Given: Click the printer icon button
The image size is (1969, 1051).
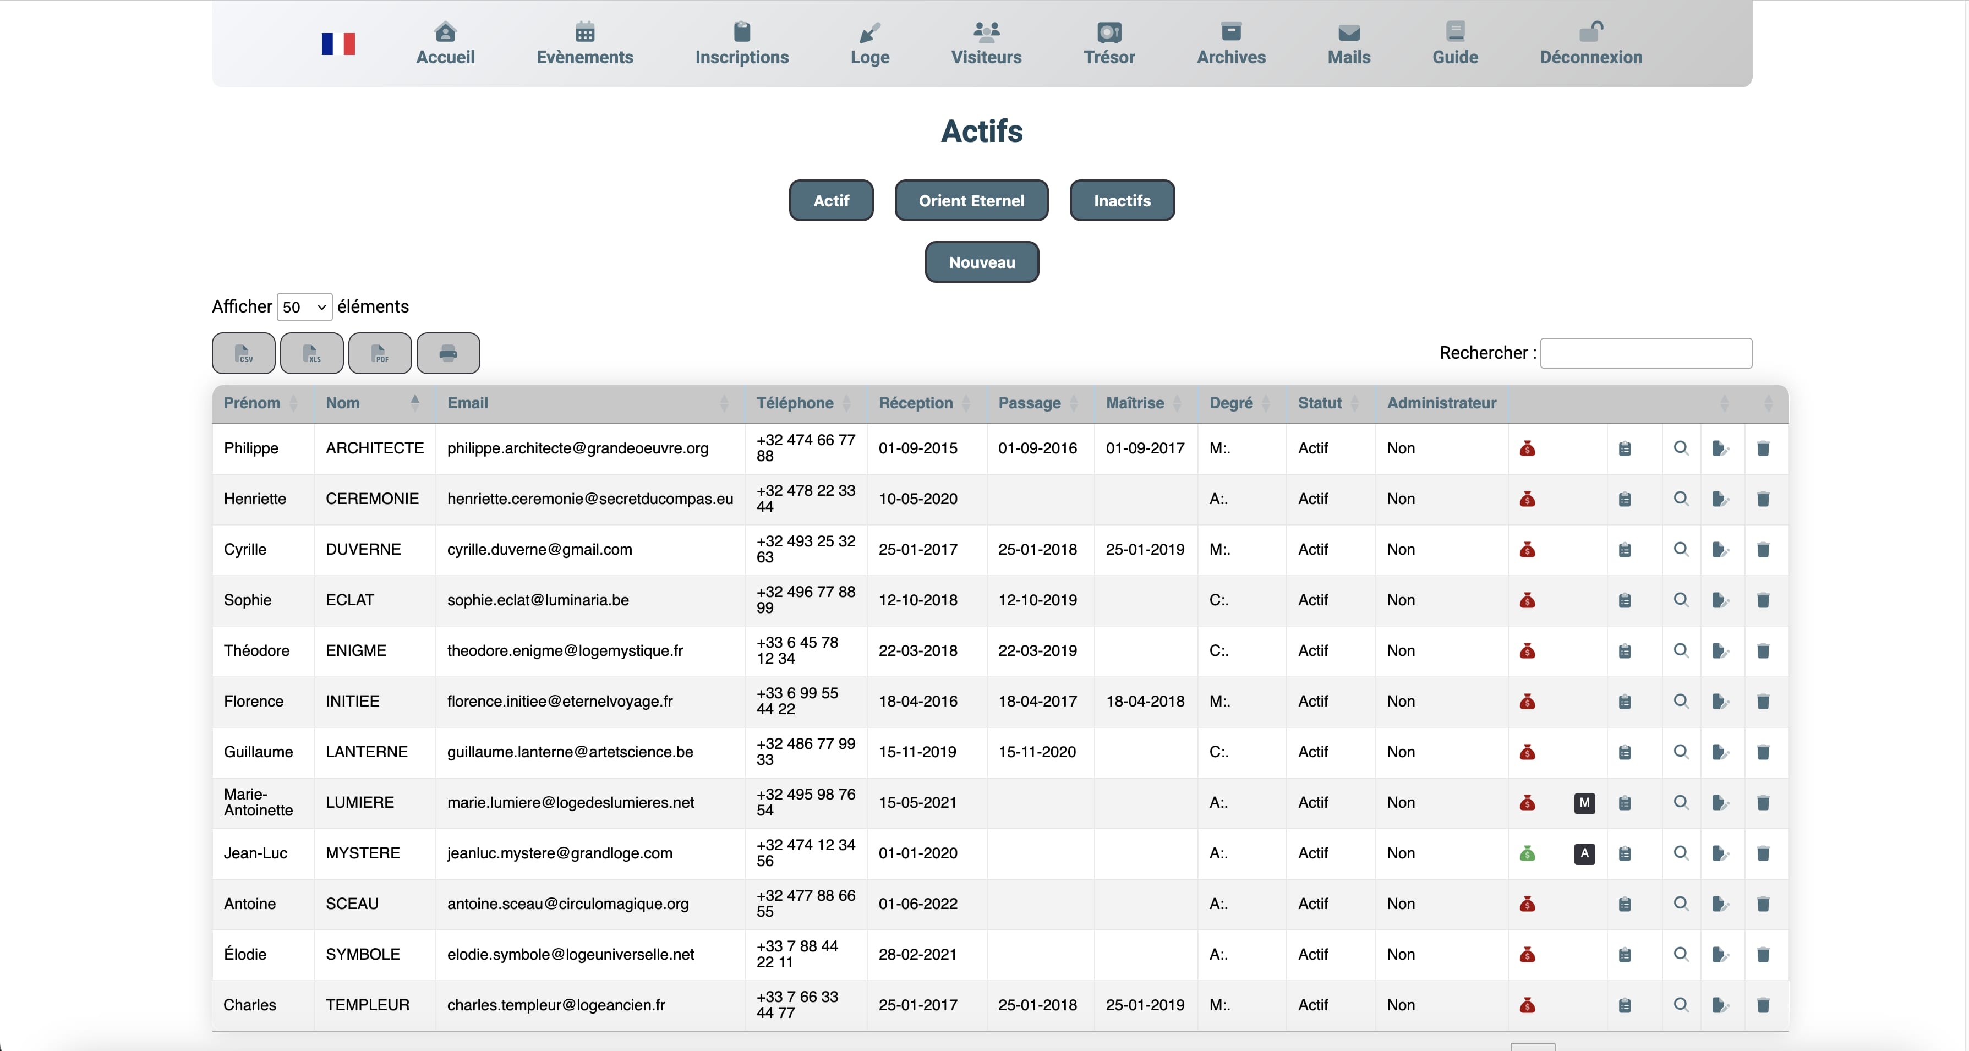Looking at the screenshot, I should pos(448,353).
